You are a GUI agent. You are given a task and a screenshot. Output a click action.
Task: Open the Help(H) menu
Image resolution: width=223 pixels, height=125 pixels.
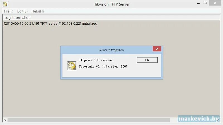tap(38, 11)
